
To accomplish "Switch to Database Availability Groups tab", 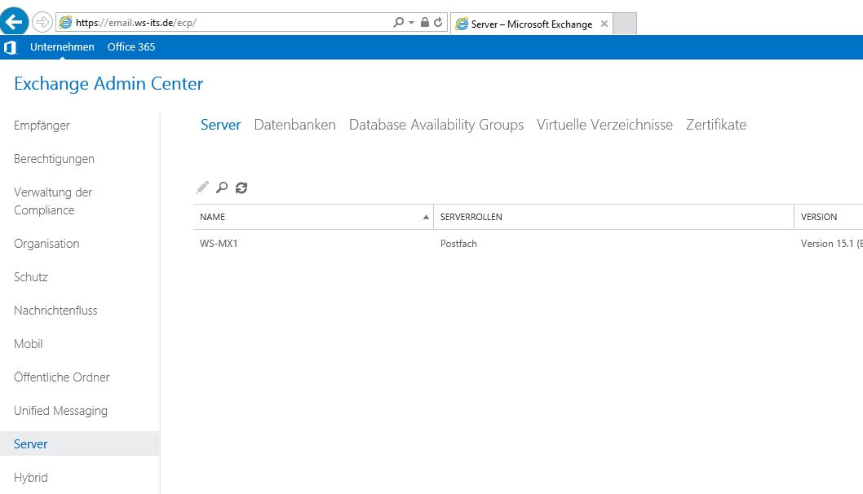I will 436,125.
